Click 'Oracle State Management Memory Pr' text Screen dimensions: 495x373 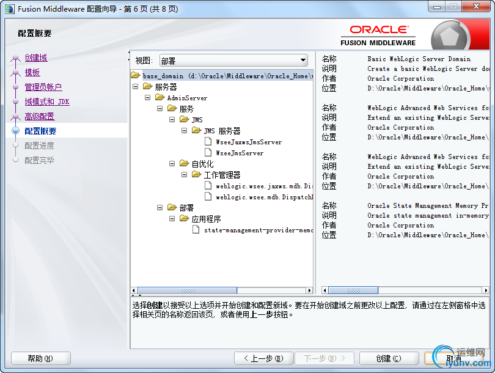pyautogui.click(x=428, y=205)
